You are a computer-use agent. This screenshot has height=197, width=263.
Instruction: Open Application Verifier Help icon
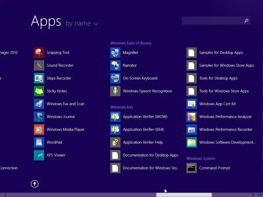(x=115, y=142)
